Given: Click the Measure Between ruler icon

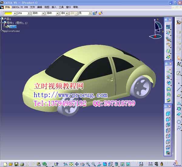Looking at the screenshot, I should coord(150,164).
